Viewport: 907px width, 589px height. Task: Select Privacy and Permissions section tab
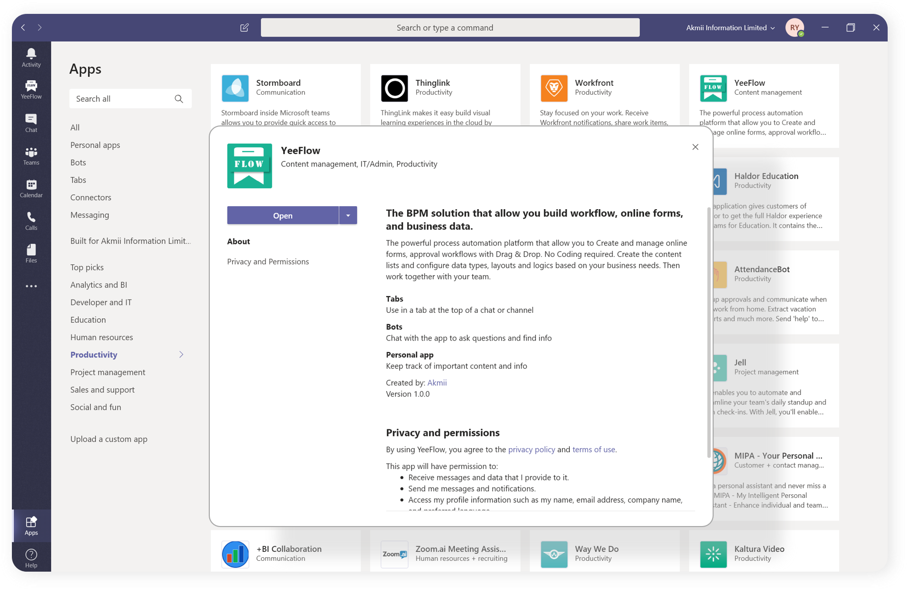click(x=268, y=261)
